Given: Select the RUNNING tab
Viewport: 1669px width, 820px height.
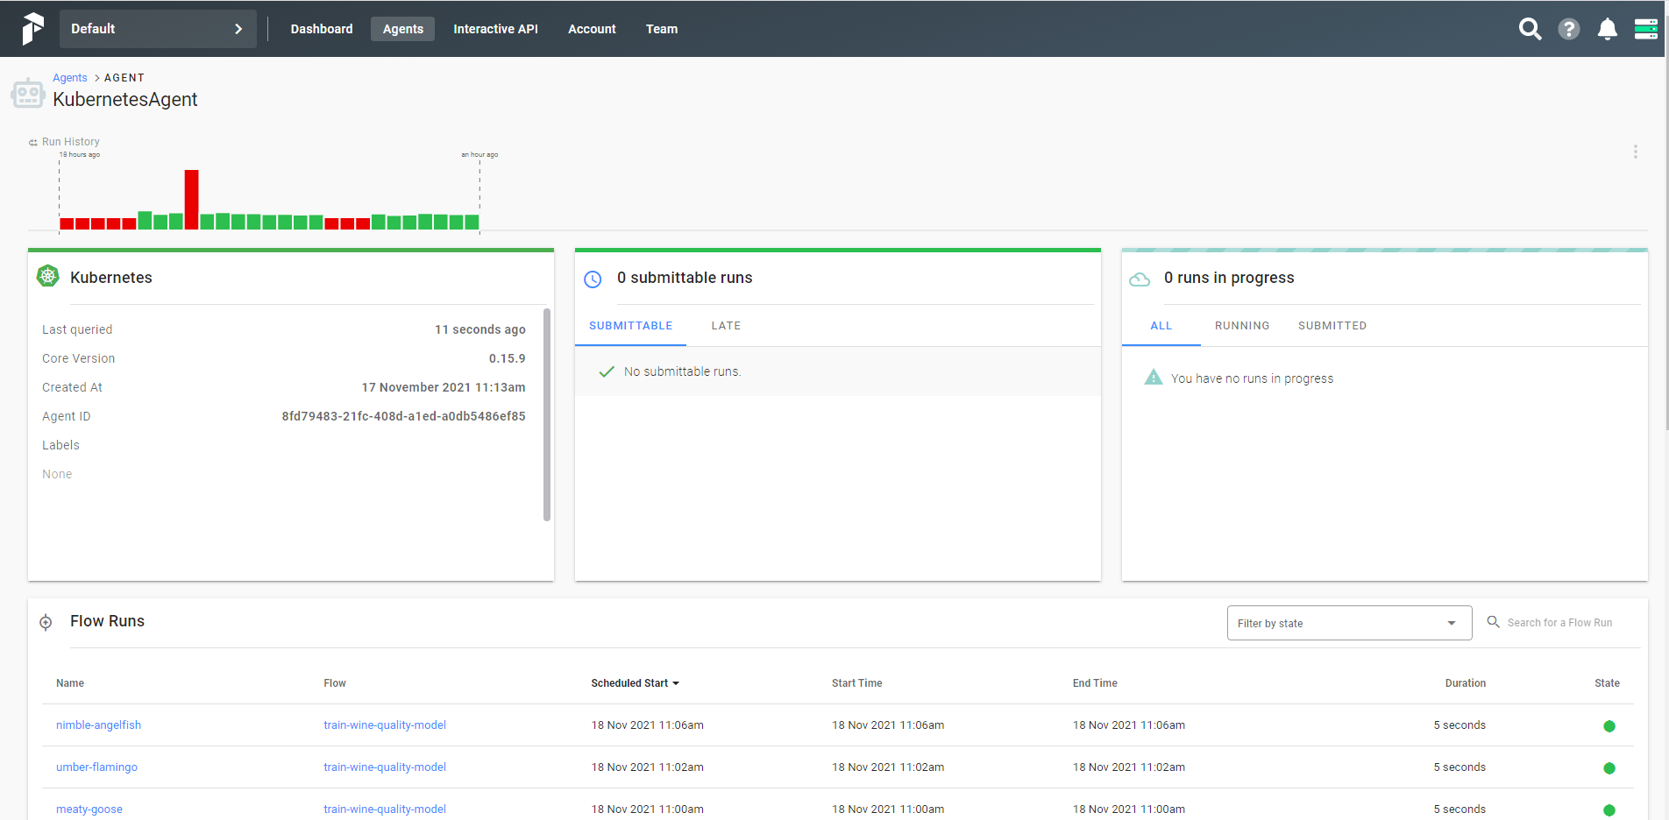Looking at the screenshot, I should [1241, 326].
